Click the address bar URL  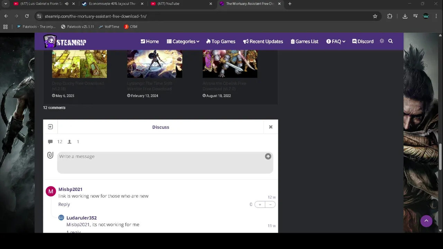pos(96,16)
